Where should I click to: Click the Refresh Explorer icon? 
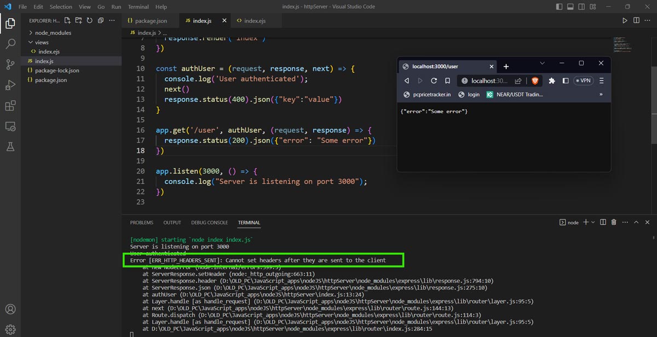click(x=89, y=20)
